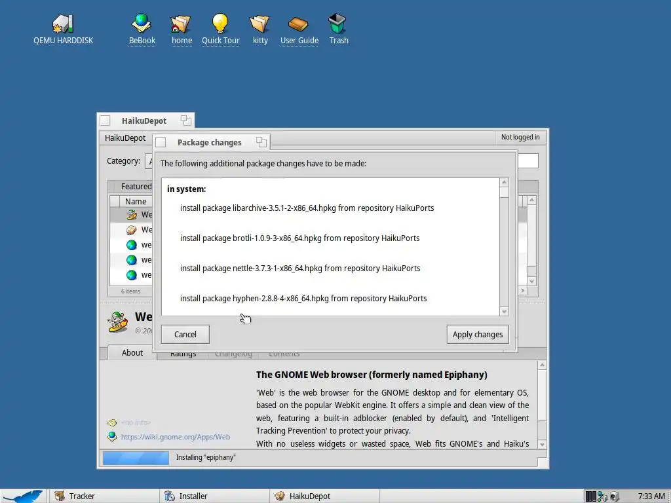Click the package list horizontal scroll right arrow
Screen dimensions: 671x503
tap(522, 291)
